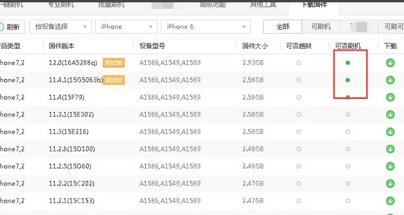Click the 固件版本 column header

coord(62,46)
